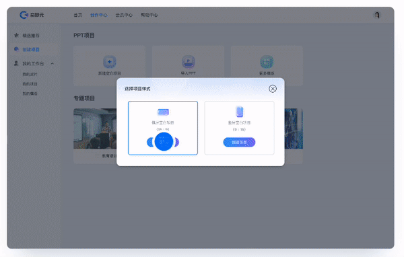Click the 导入PPT label text
The image size is (404, 257).
189,73
